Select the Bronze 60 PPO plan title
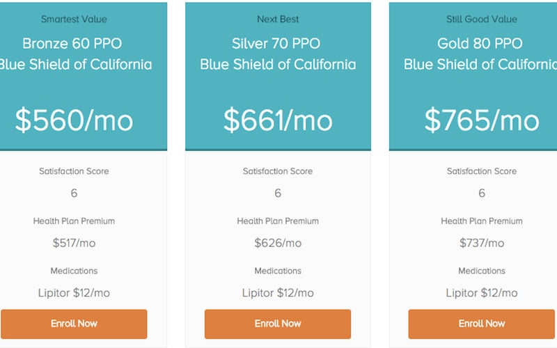Viewport: 557px width, 348px height. [72, 44]
